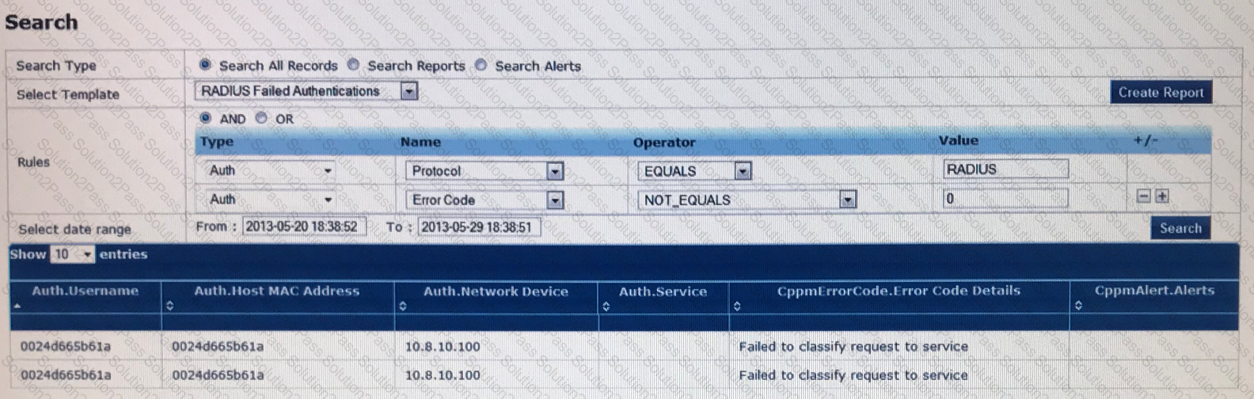Sort by Auth.Username column arrow
Screen dimensions: 1254x399
point(17,306)
